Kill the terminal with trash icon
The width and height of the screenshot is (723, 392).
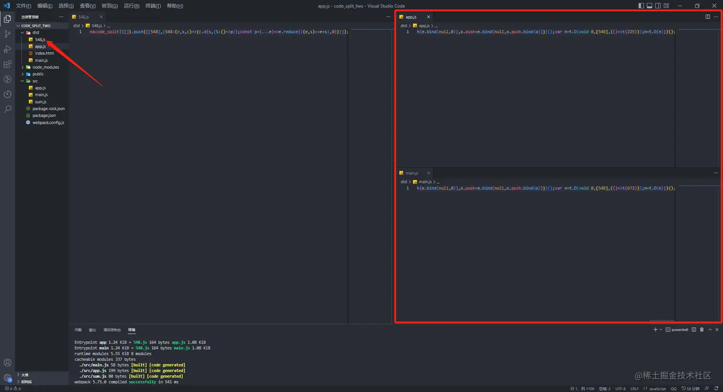click(x=702, y=330)
